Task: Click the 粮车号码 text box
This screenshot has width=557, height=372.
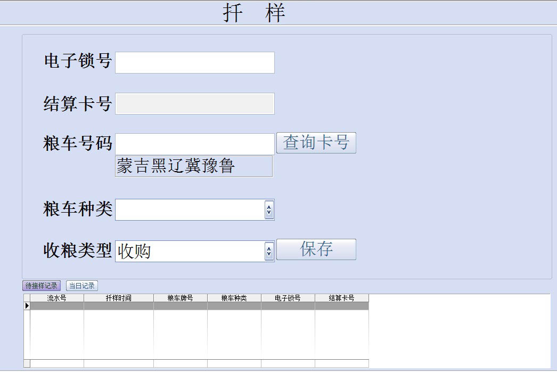Action: [194, 144]
